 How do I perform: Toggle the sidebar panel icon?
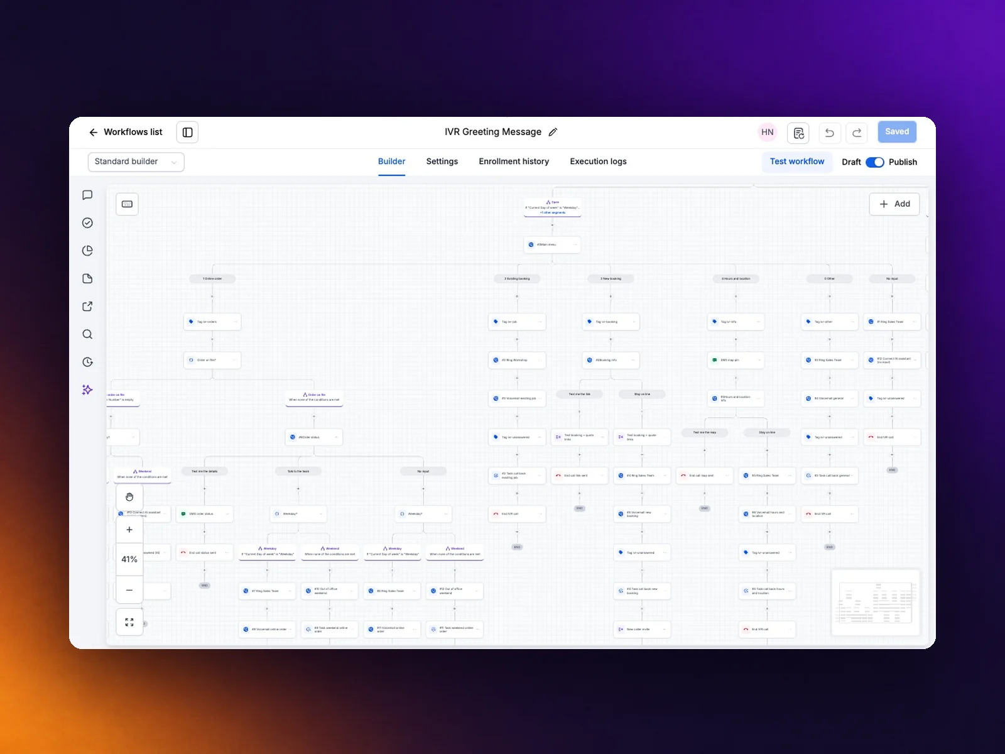(x=187, y=132)
